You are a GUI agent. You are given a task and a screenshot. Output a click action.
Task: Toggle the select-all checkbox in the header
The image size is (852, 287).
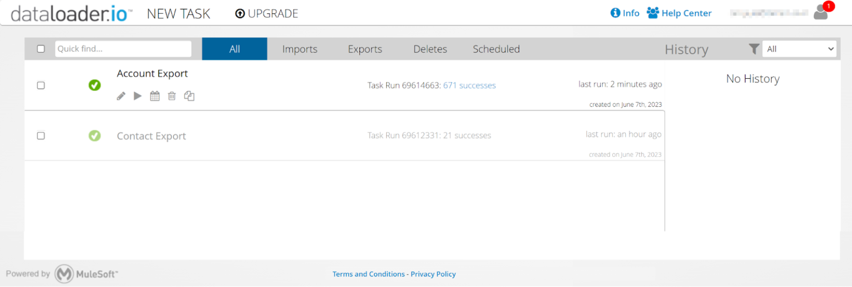41,49
